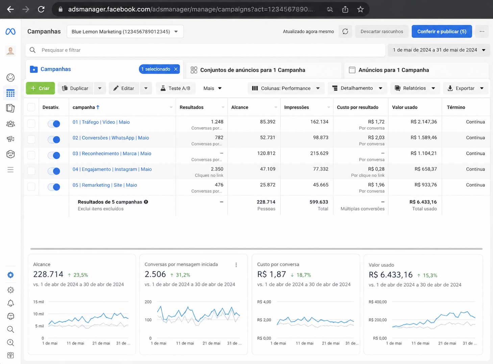
Task: Open the 04 | Engajamento | Instagram | Maio link
Action: pyautogui.click(x=112, y=169)
